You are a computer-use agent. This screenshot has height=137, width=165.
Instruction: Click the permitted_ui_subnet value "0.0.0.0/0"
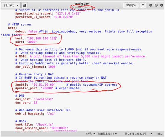click(x=64, y=17)
